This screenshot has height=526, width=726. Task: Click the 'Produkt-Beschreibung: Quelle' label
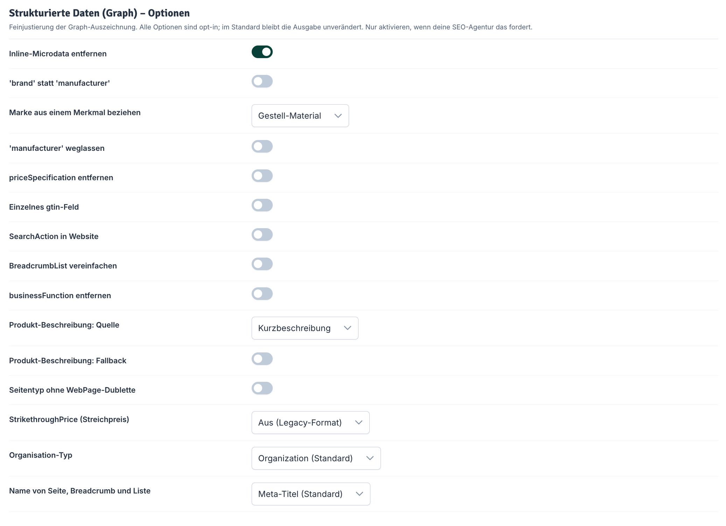pos(64,325)
